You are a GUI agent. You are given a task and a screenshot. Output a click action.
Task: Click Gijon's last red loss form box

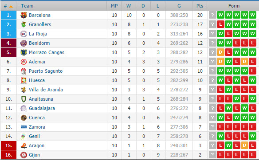252,155
